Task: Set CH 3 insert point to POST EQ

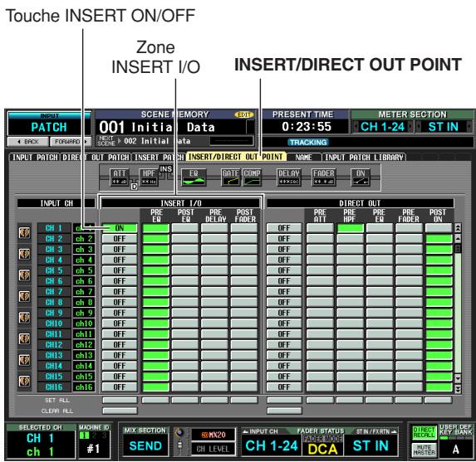Action: [185, 249]
